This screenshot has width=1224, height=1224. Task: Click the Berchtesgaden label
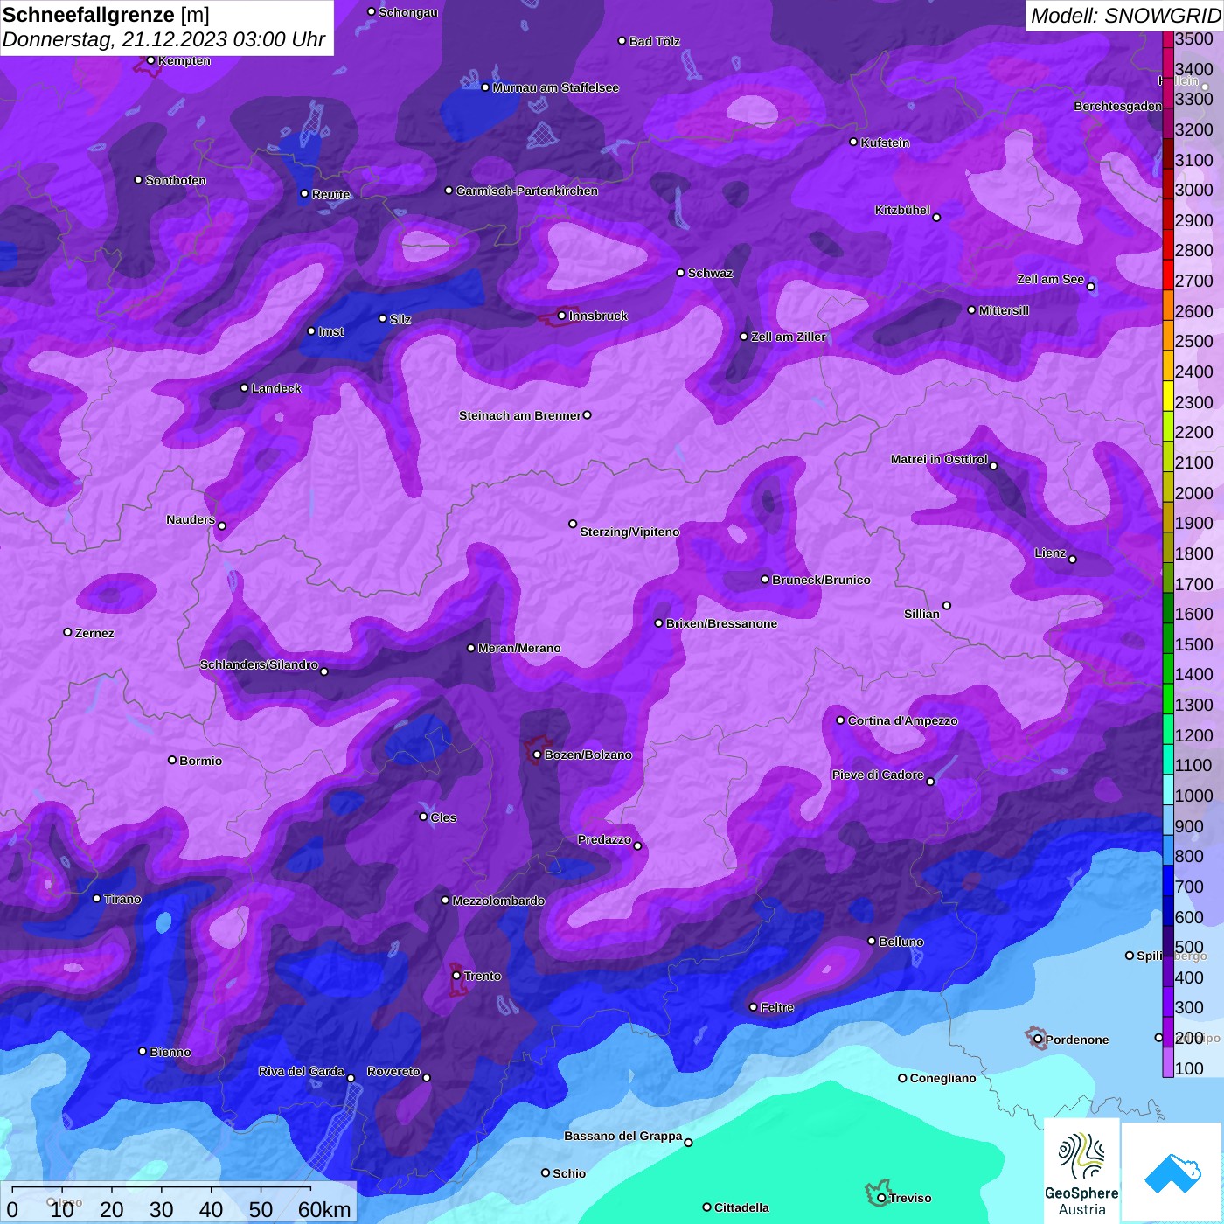1117,106
